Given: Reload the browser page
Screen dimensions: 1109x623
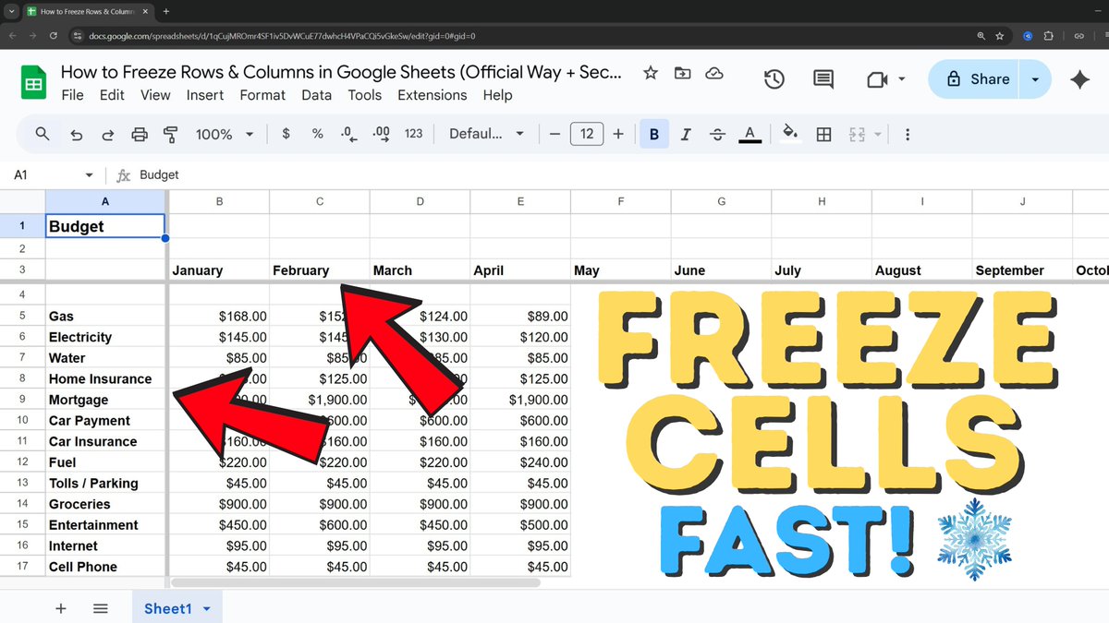Looking at the screenshot, I should point(53,36).
